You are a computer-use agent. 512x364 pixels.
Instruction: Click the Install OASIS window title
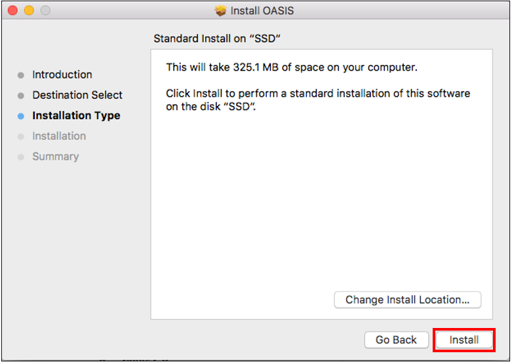click(x=262, y=10)
